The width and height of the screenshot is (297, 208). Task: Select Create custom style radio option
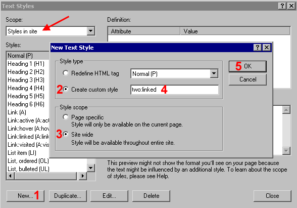66,89
